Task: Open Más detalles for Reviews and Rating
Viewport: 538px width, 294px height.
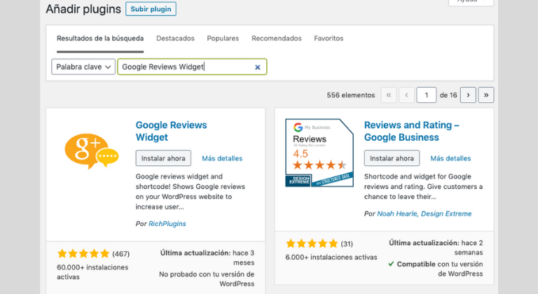Action: pyautogui.click(x=450, y=158)
